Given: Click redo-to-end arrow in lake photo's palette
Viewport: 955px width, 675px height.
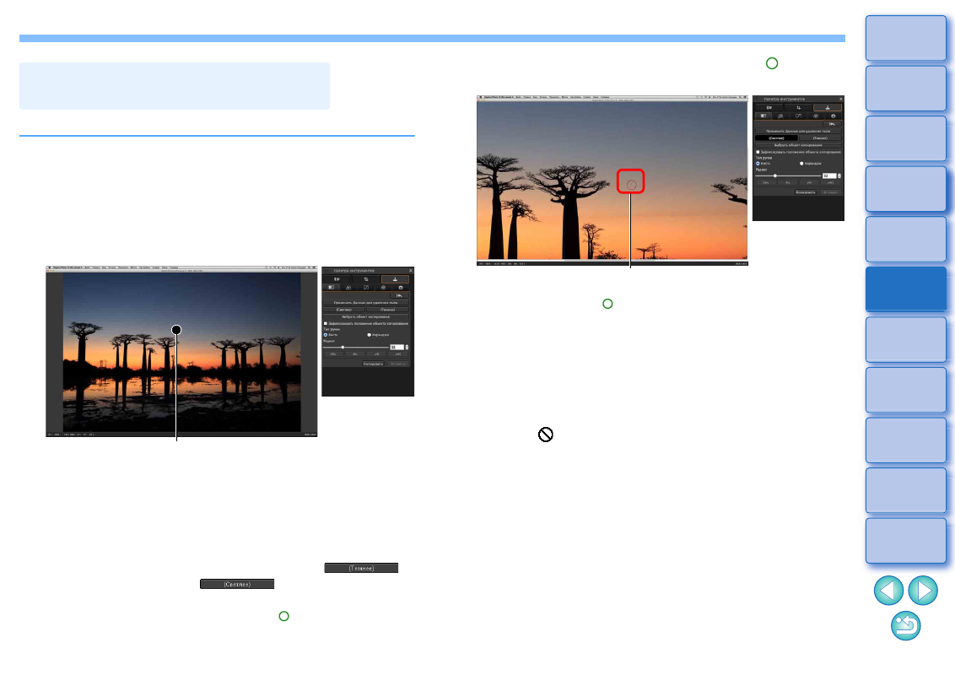Looking at the screenshot, I should coord(397,354).
